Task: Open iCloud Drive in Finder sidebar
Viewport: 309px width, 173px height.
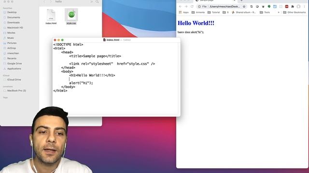Action: pyautogui.click(x=14, y=80)
